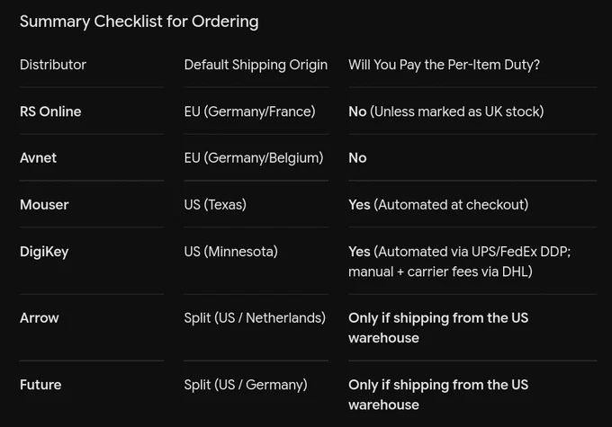This screenshot has height=427, width=612.
Task: Click the Split (US / Germany) cell
Action: point(246,386)
